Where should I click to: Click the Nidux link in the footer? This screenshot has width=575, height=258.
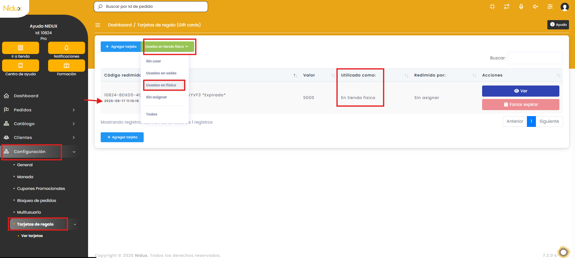pyautogui.click(x=141, y=255)
